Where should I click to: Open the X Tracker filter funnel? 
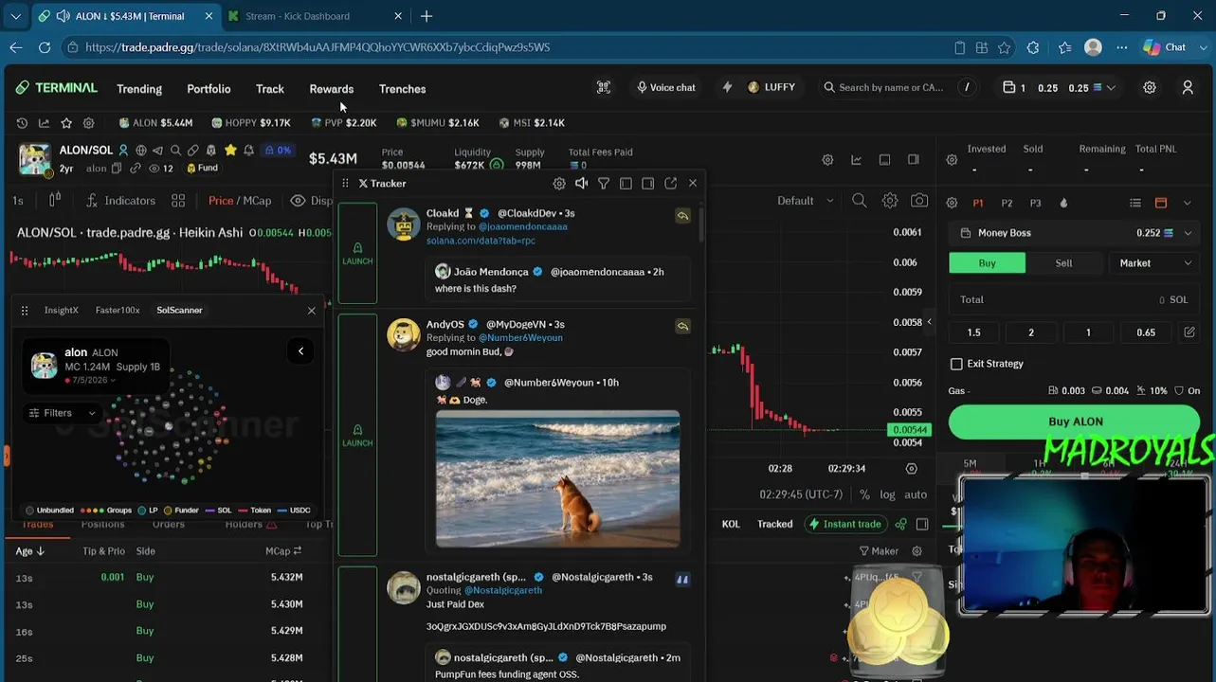pos(604,184)
